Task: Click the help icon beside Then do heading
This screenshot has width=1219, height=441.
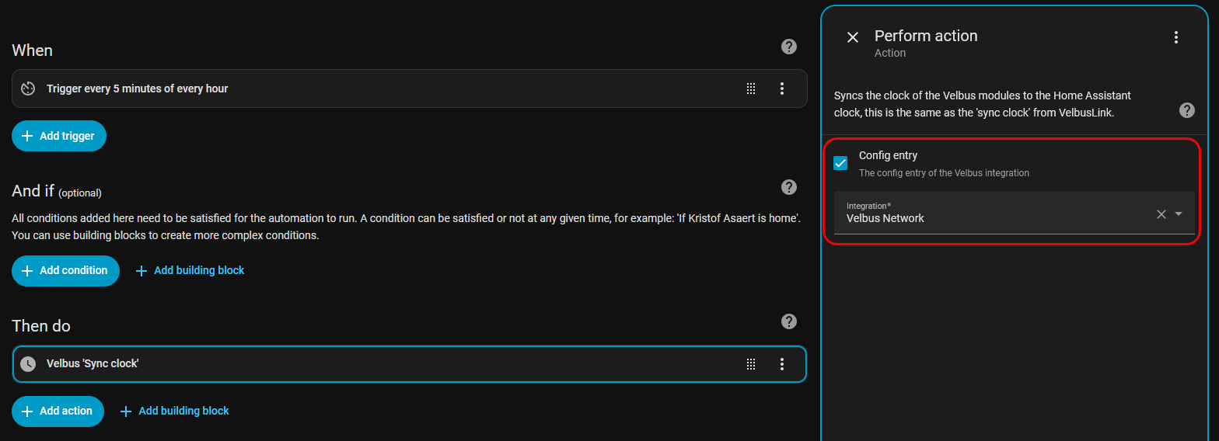Action: click(788, 321)
